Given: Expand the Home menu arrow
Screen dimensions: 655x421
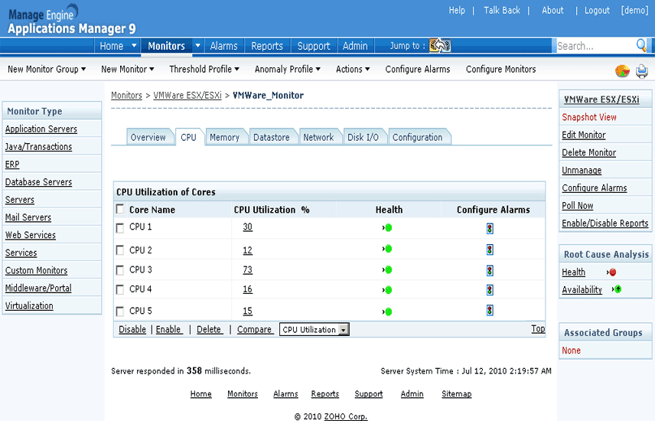Looking at the screenshot, I should 134,46.
